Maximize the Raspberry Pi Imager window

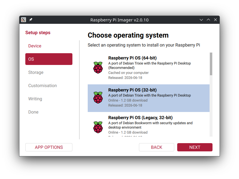tap(208, 20)
